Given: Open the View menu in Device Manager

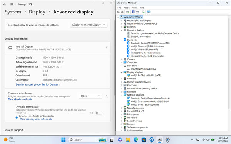Looking at the screenshot, I should (134, 8).
